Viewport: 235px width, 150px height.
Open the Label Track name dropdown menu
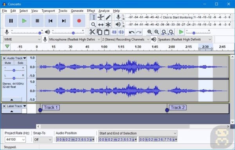[x=16, y=106]
